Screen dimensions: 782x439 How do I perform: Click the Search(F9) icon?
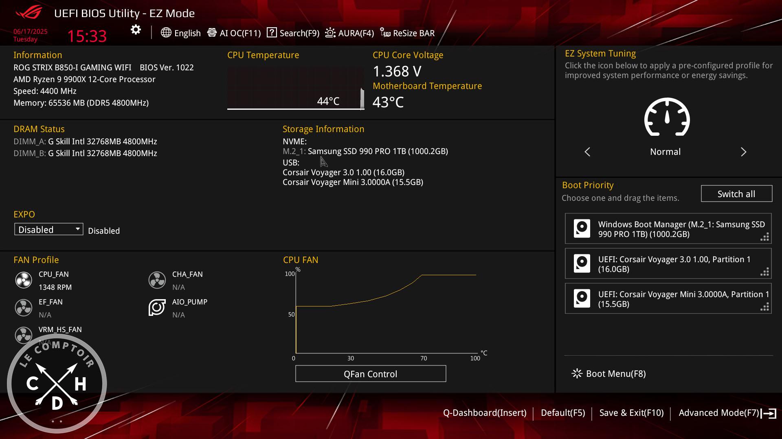coord(271,33)
